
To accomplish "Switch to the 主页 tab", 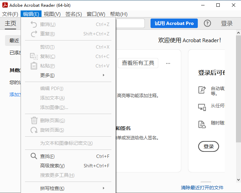I will point(10,23).
